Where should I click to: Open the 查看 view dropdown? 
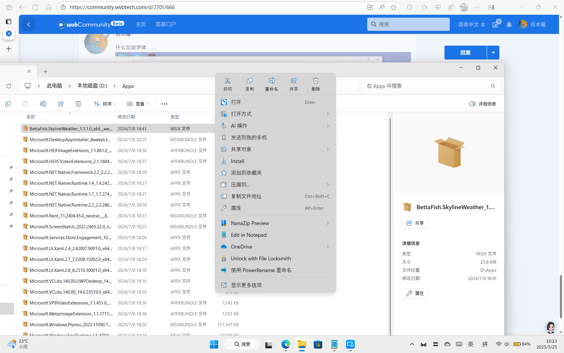(x=138, y=104)
